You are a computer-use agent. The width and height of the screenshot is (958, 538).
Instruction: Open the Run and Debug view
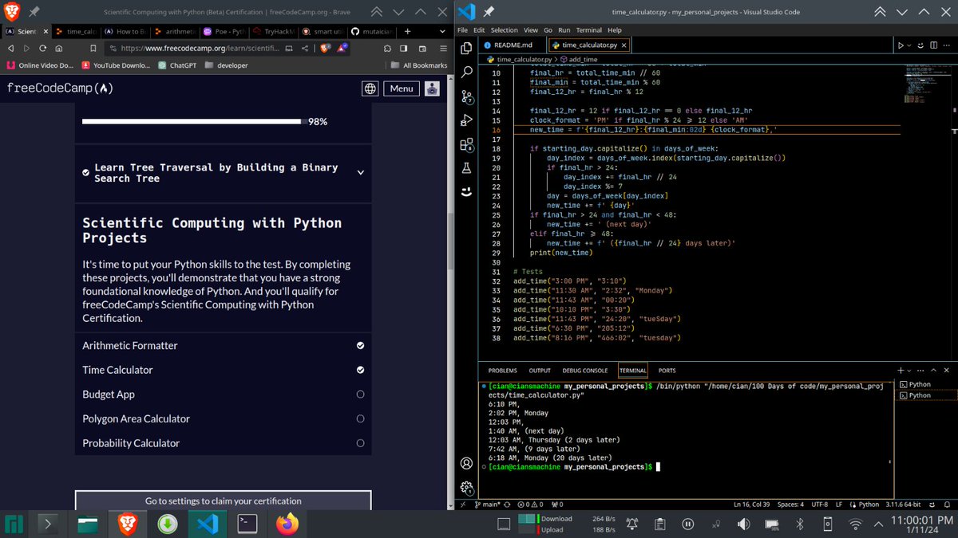pos(467,121)
